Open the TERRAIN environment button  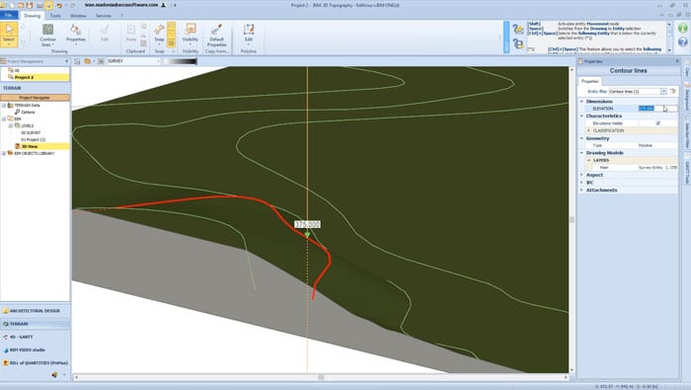click(x=35, y=324)
